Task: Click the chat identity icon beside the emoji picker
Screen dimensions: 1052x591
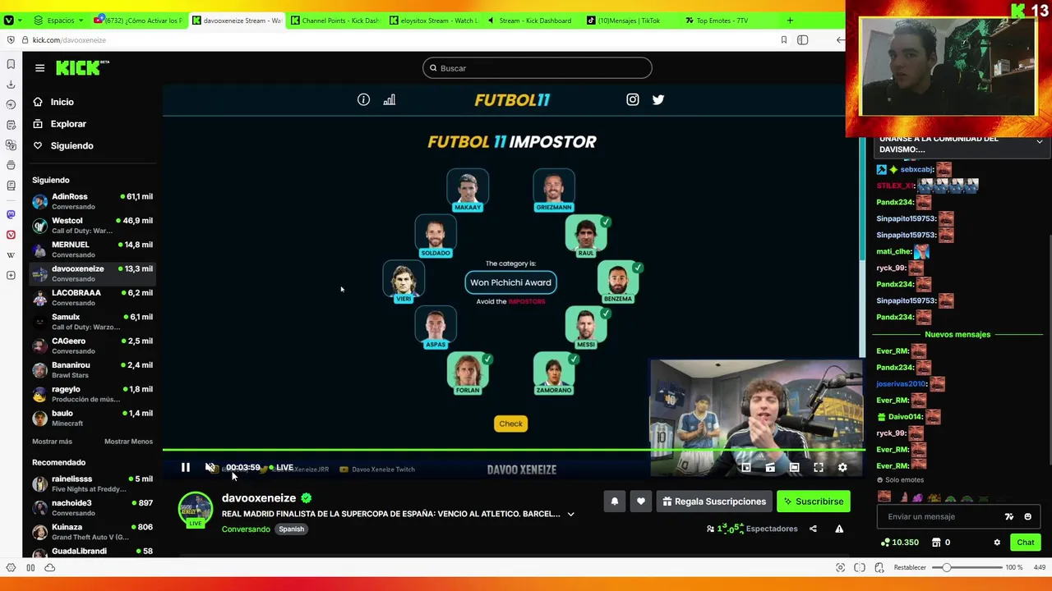Action: (1009, 516)
